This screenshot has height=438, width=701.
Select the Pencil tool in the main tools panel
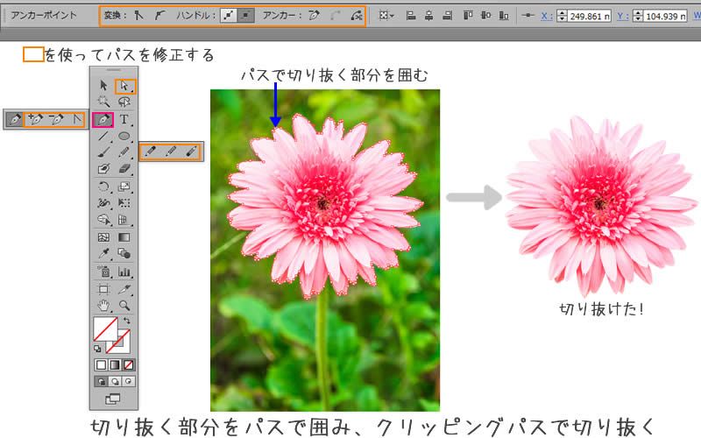(124, 152)
